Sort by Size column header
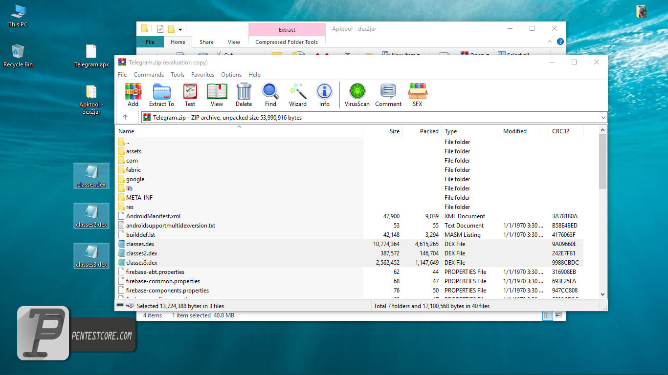The image size is (668, 375). tap(383, 131)
